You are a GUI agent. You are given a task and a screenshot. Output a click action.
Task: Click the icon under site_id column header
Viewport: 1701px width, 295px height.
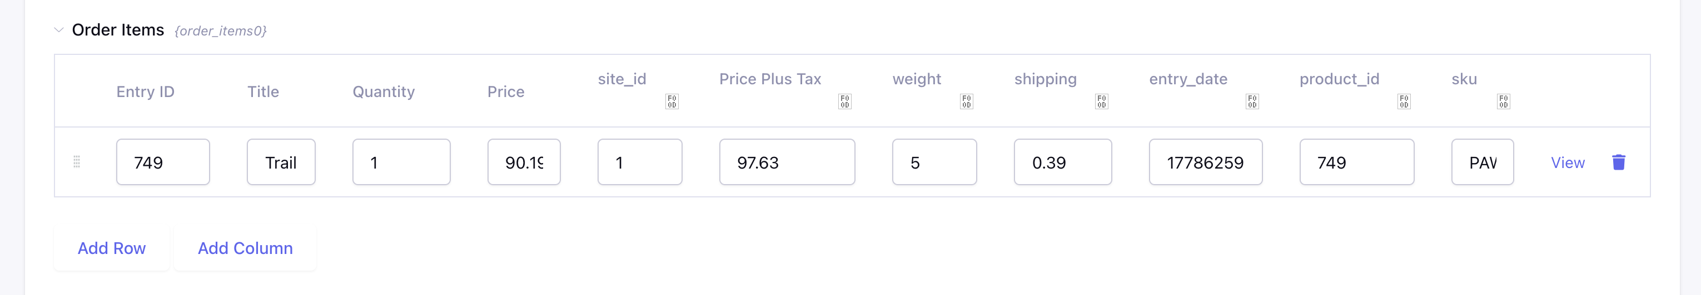[x=672, y=101]
